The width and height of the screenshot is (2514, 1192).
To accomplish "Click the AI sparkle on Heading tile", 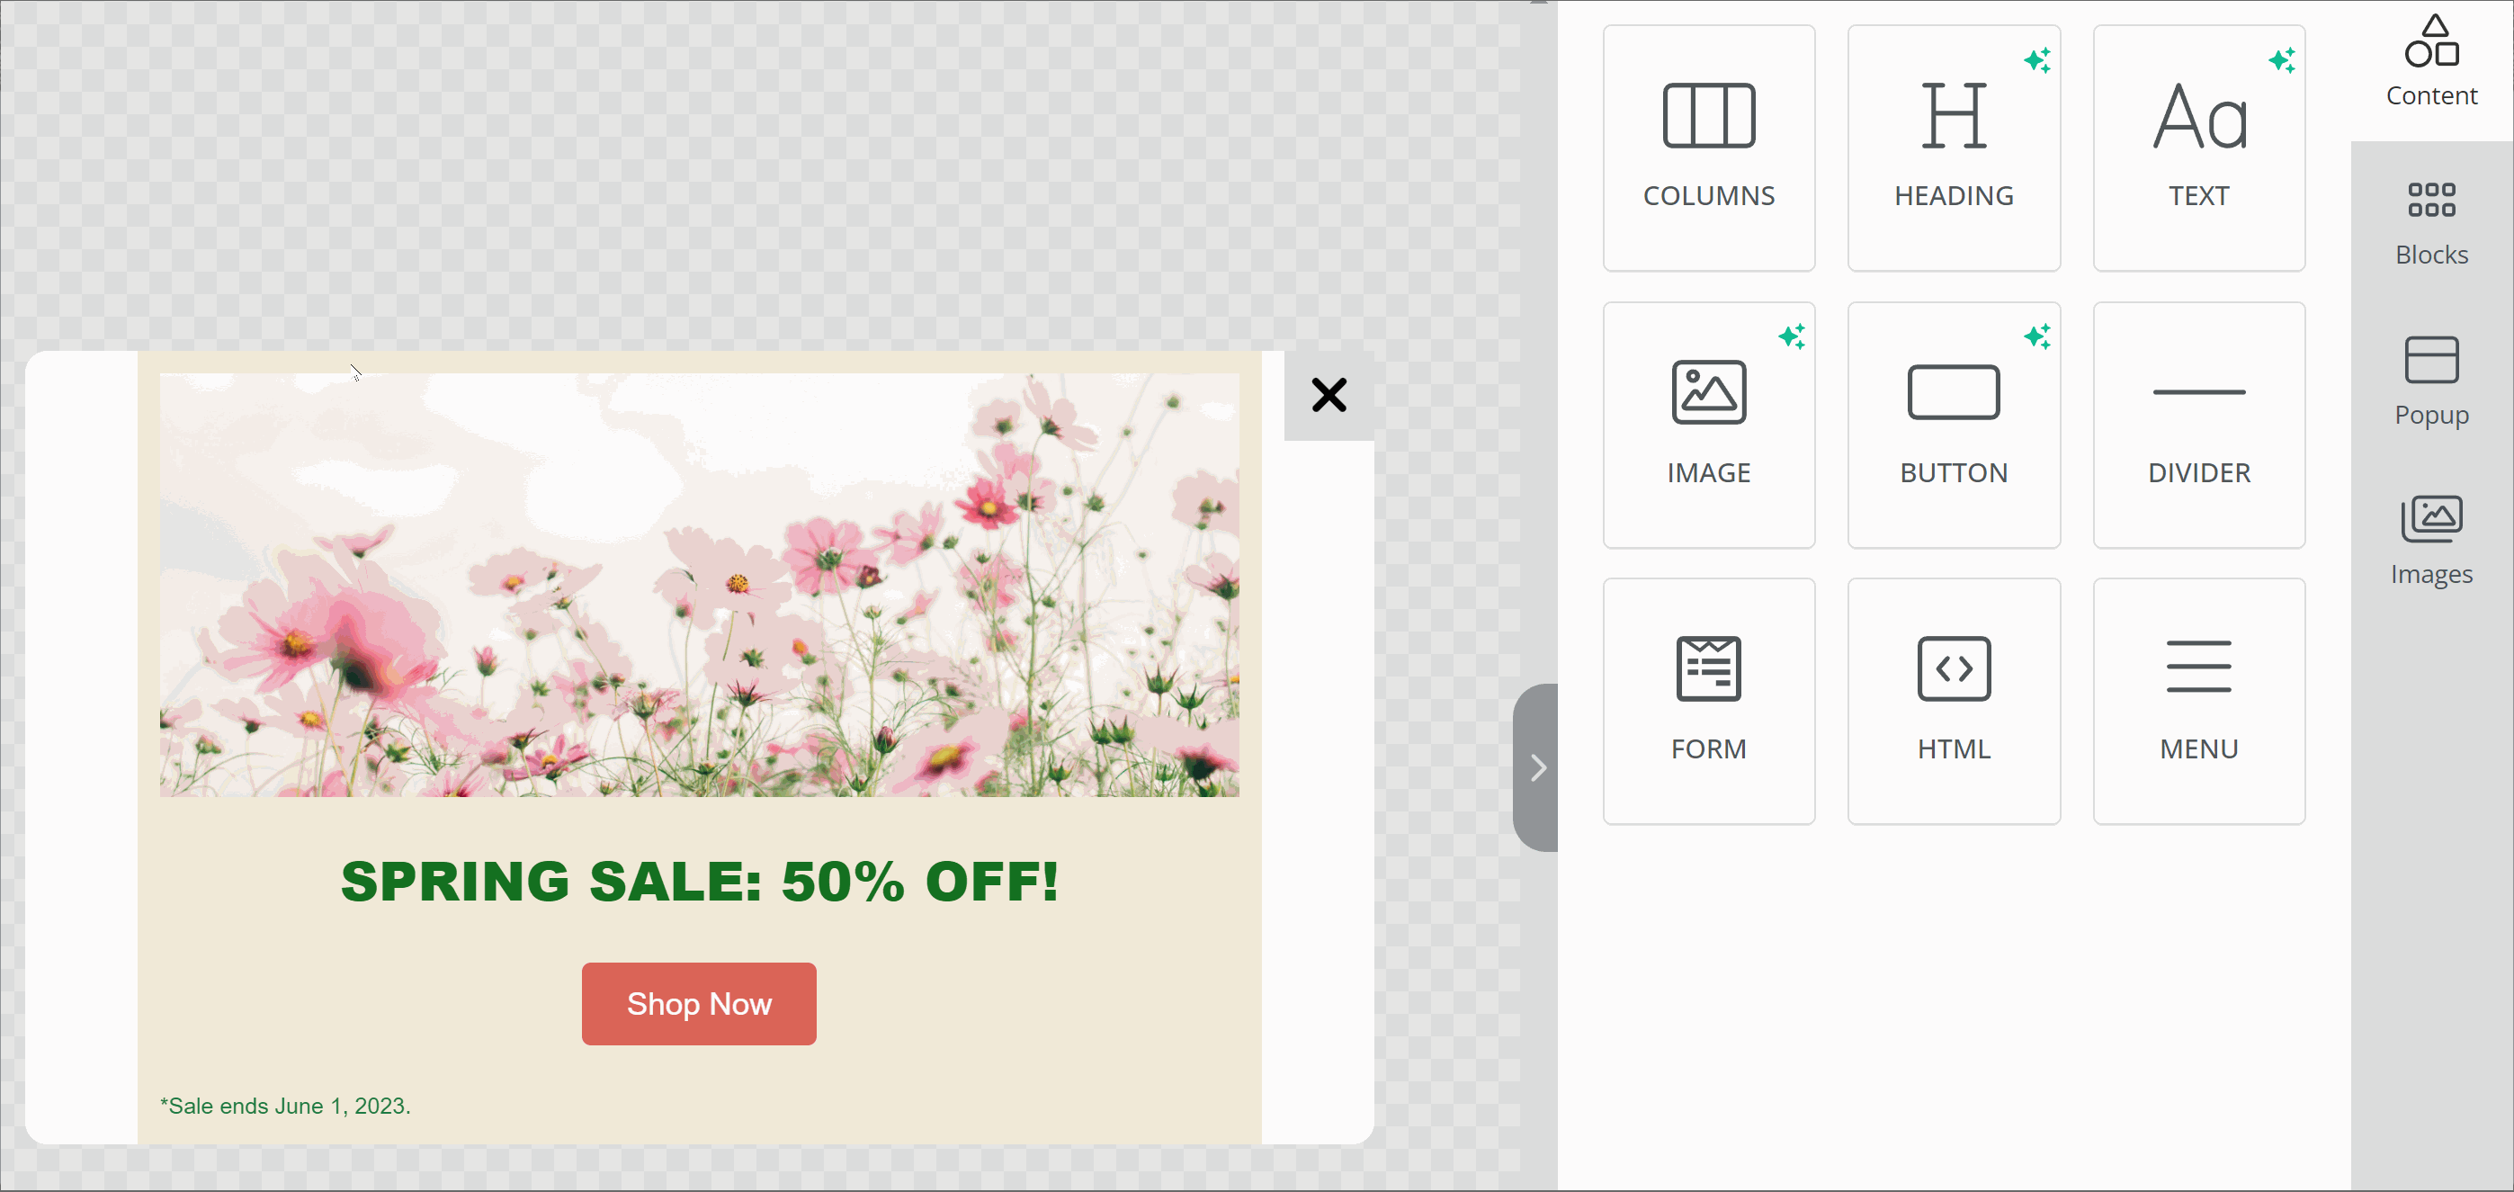I will pyautogui.click(x=2035, y=60).
